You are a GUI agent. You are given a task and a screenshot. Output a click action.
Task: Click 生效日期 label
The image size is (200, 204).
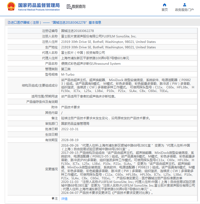click(51, 135)
